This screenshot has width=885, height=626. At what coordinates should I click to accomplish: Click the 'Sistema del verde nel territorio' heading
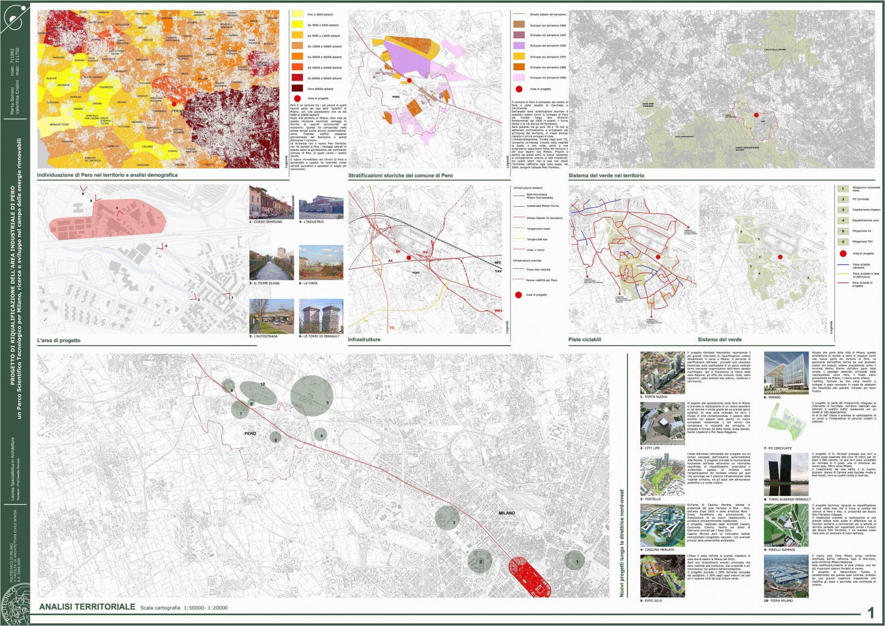click(x=606, y=176)
